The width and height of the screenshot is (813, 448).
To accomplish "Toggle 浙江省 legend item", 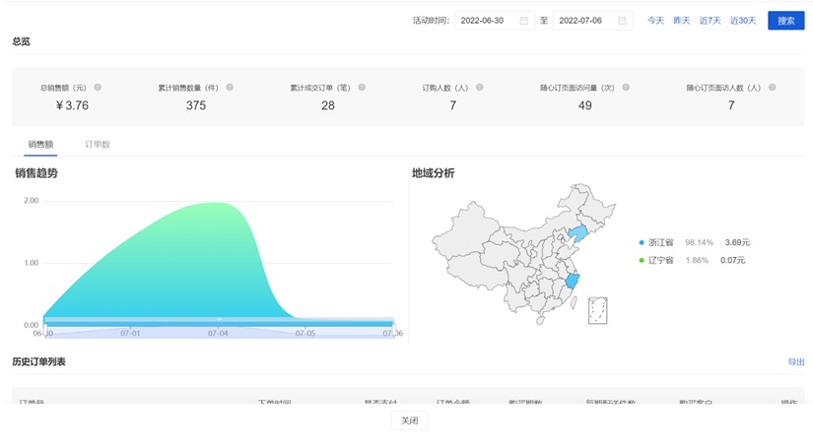I will 660,242.
